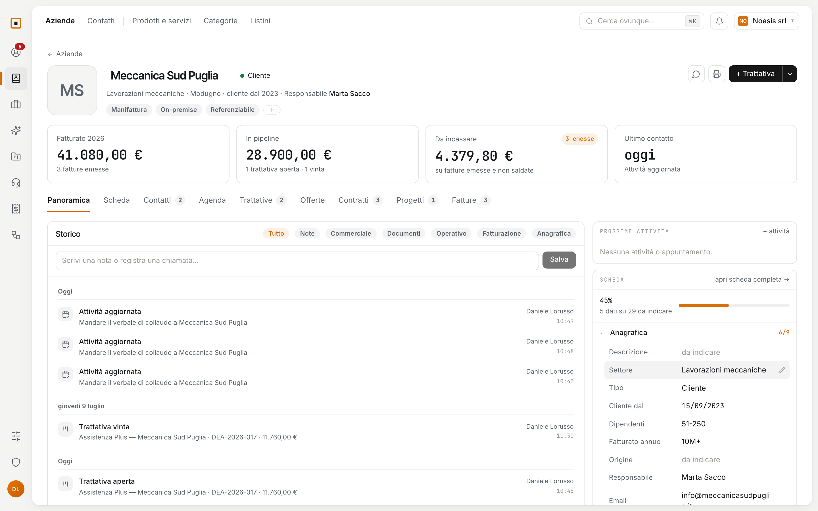
Task: Open the briefcase sidebar icon
Action: click(x=16, y=104)
